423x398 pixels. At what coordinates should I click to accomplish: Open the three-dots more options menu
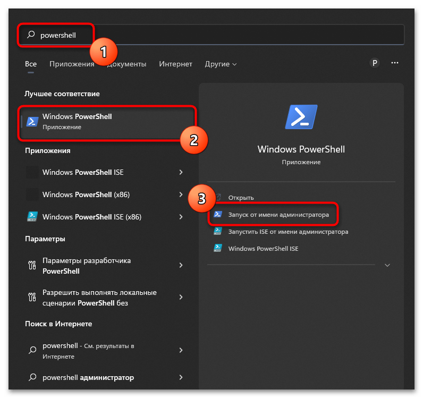click(395, 63)
